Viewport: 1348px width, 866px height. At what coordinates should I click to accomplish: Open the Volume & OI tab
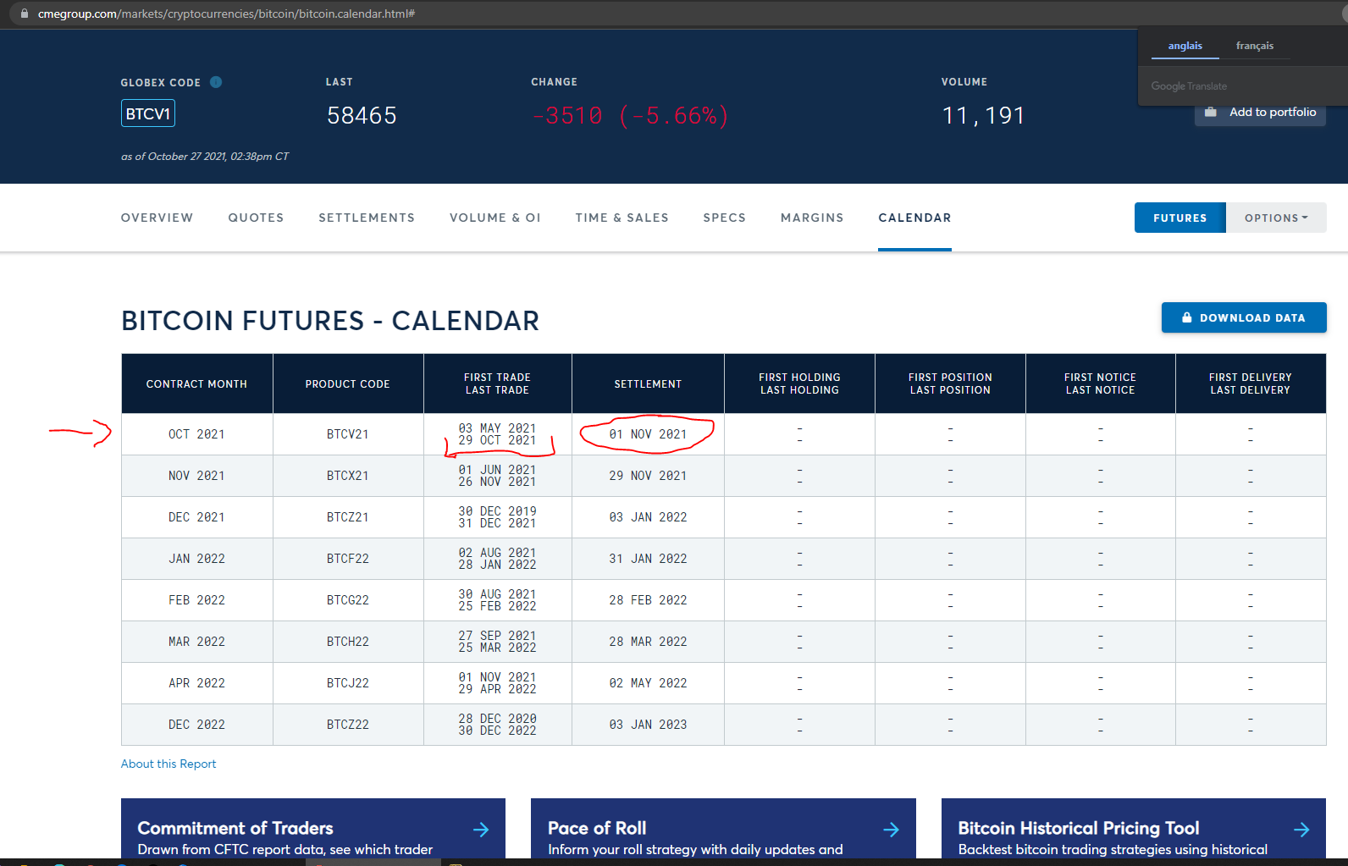coord(495,218)
